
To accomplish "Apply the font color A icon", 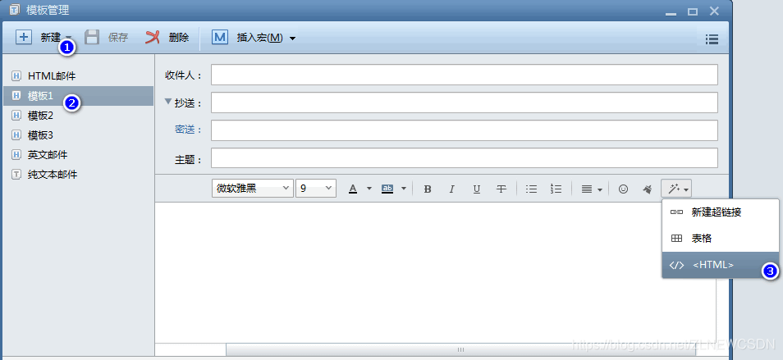I will tap(353, 189).
